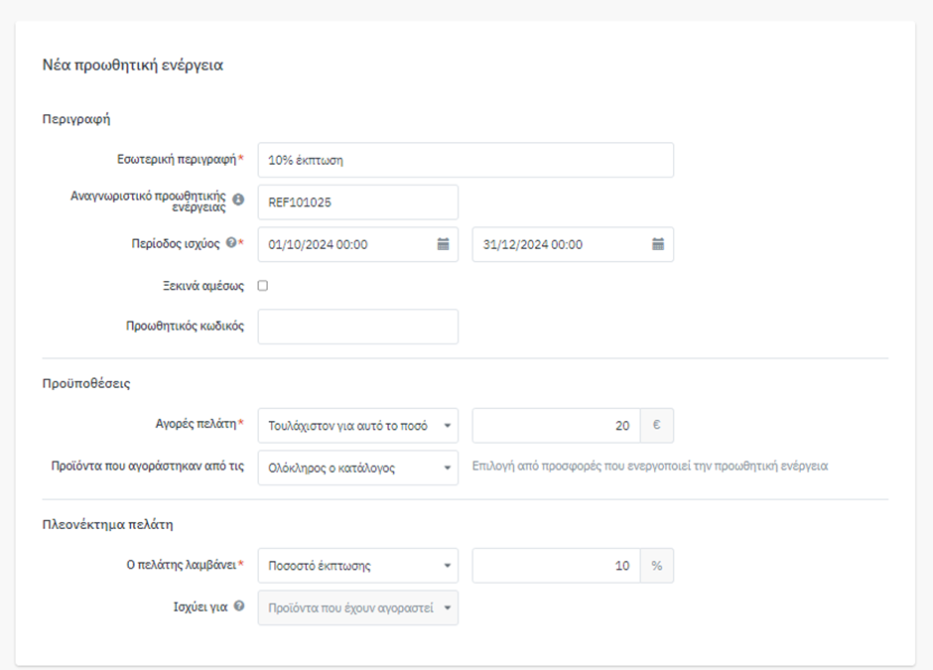Click the REF101025 identifier field
Viewport: 933px width, 670px height.
(358, 202)
